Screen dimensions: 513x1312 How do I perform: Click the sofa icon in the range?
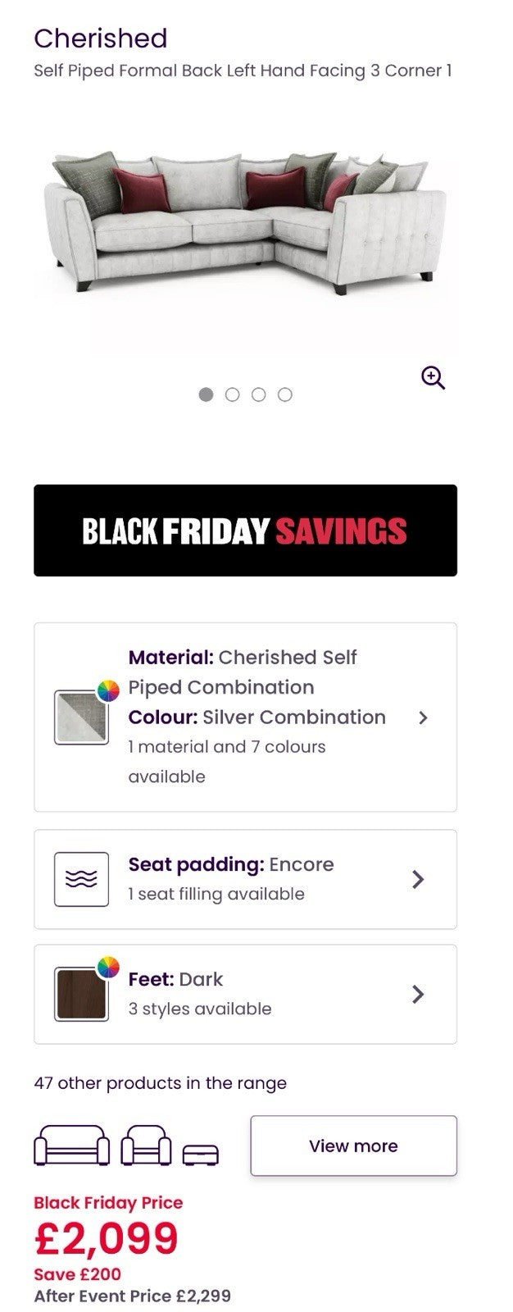click(x=71, y=1146)
